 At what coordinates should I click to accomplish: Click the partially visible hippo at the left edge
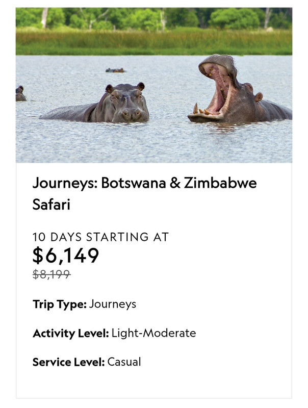(x=20, y=93)
